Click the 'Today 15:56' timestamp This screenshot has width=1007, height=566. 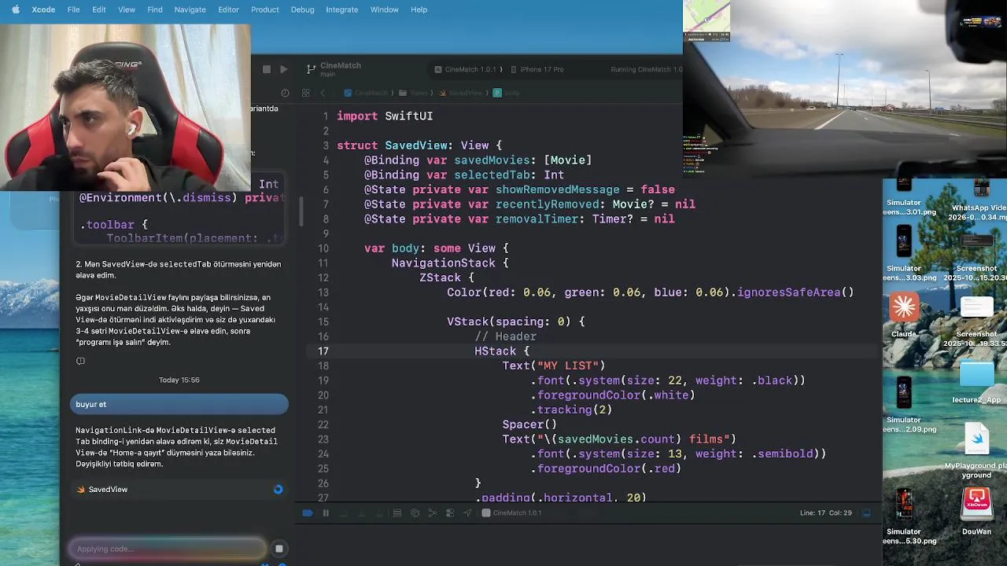pyautogui.click(x=179, y=380)
